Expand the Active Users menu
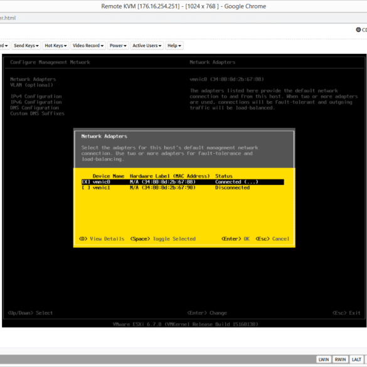The height and width of the screenshot is (367, 367). [x=147, y=45]
